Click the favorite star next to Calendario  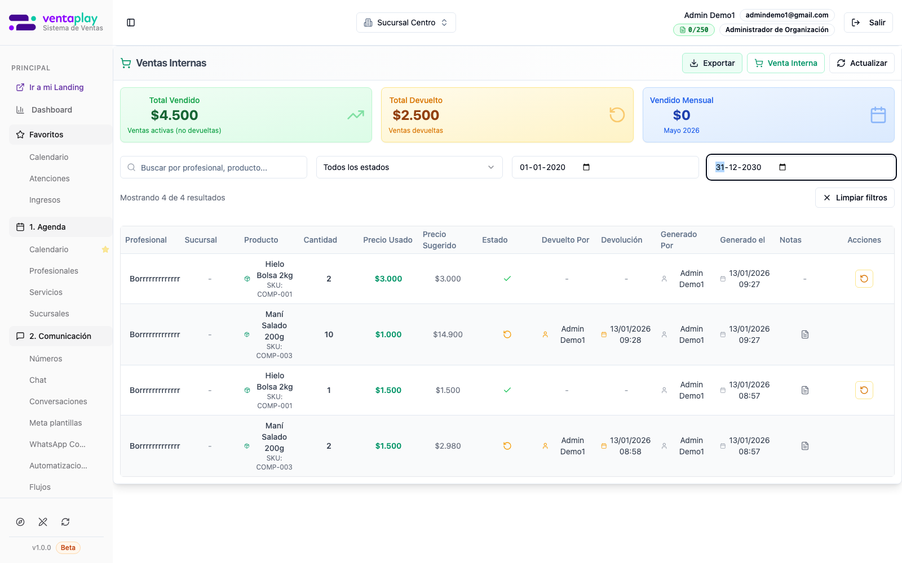[105, 249]
